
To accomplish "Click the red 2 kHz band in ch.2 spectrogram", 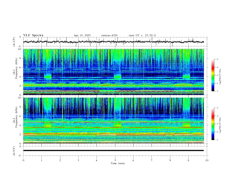I will [113, 134].
